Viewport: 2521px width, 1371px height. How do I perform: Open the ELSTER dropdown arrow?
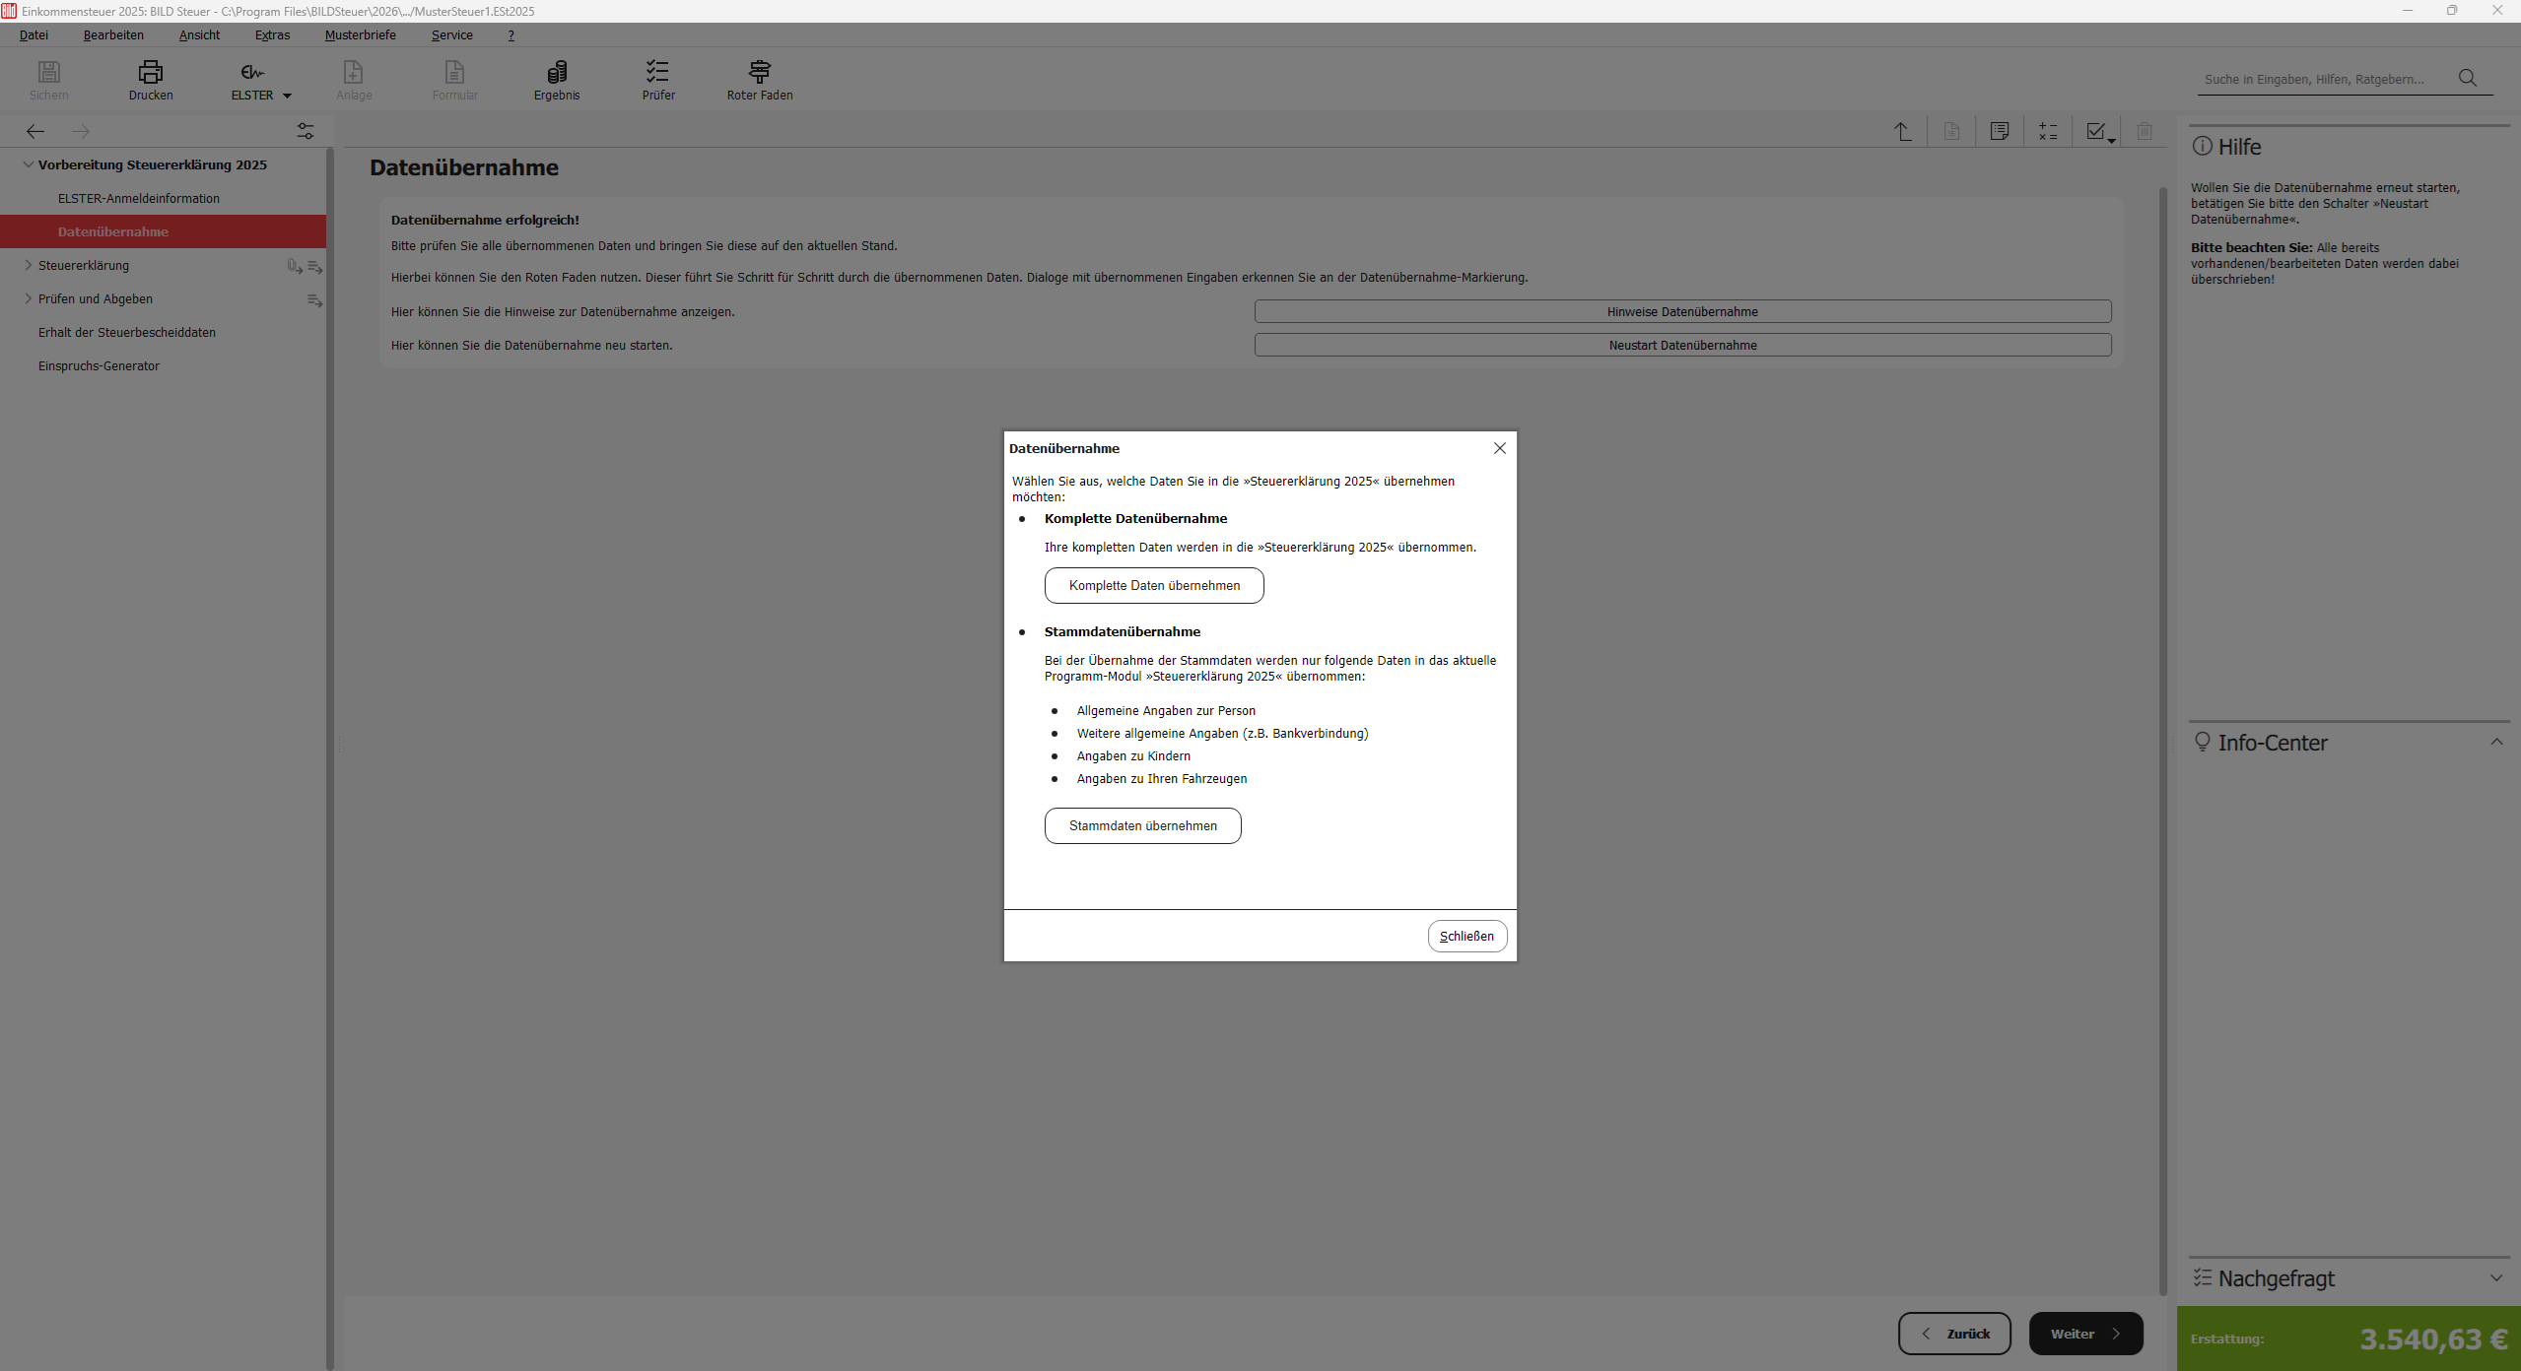point(287,96)
